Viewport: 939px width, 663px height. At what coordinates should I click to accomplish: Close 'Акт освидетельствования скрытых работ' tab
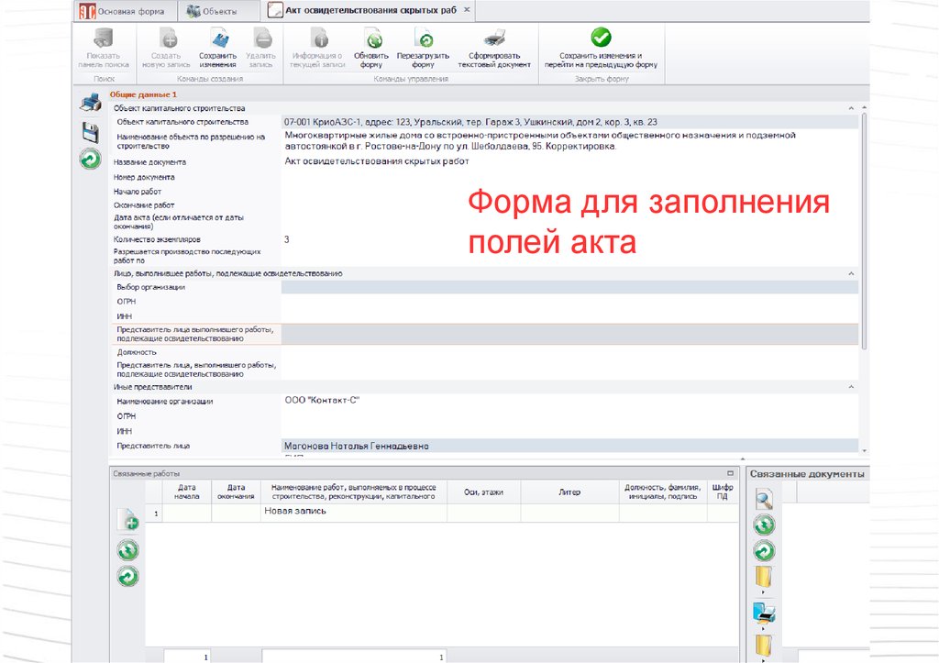tap(467, 10)
